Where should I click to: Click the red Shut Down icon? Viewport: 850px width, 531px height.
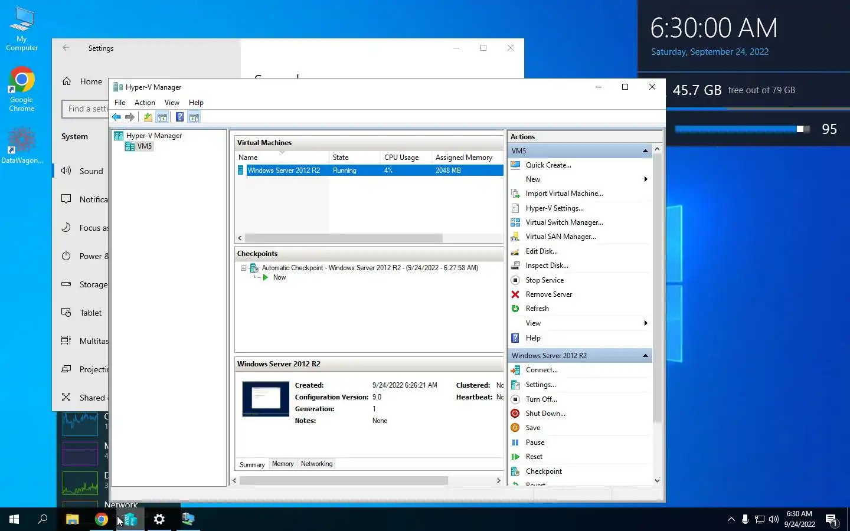click(x=515, y=414)
